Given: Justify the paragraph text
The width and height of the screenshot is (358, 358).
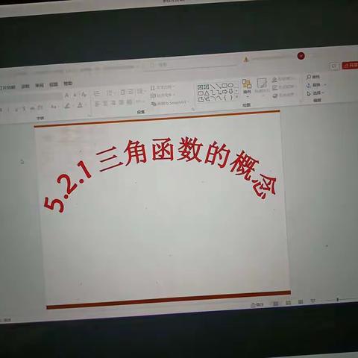Looking at the screenshot, I should click(122, 102).
